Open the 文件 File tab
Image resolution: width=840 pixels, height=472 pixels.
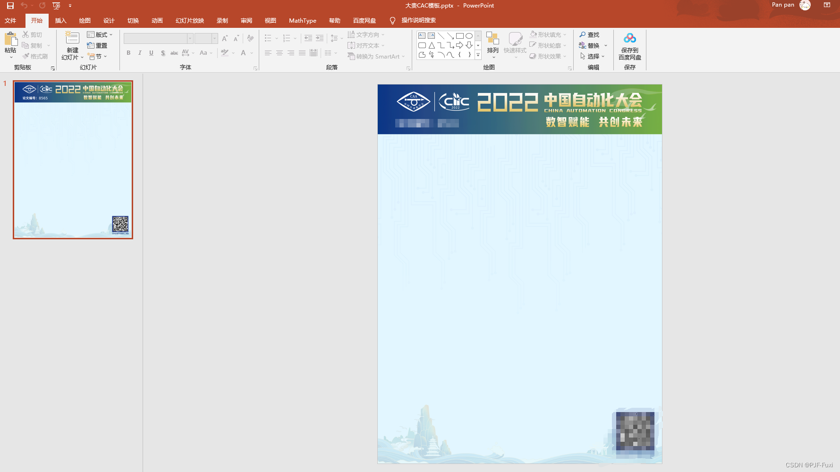[x=10, y=20]
